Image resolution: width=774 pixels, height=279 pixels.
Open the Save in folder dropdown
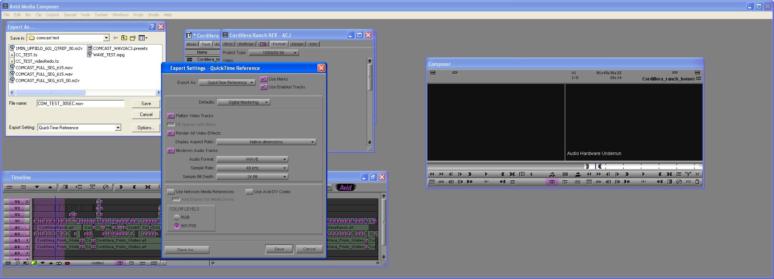(106, 38)
